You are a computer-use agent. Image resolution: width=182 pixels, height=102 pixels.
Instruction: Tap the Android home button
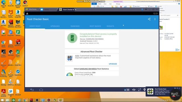pyautogui.click(x=41, y=90)
